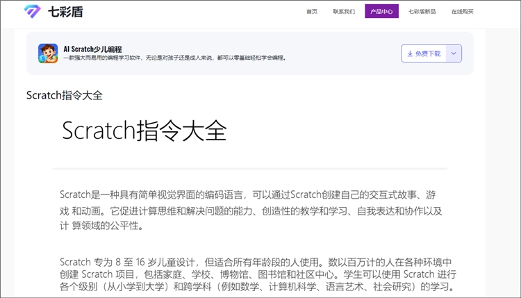Click the paragraph starting Scratch是一种具有简单视觉界面

(251, 210)
